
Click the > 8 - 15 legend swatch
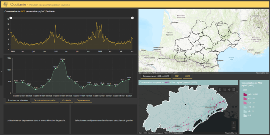pos(245,112)
